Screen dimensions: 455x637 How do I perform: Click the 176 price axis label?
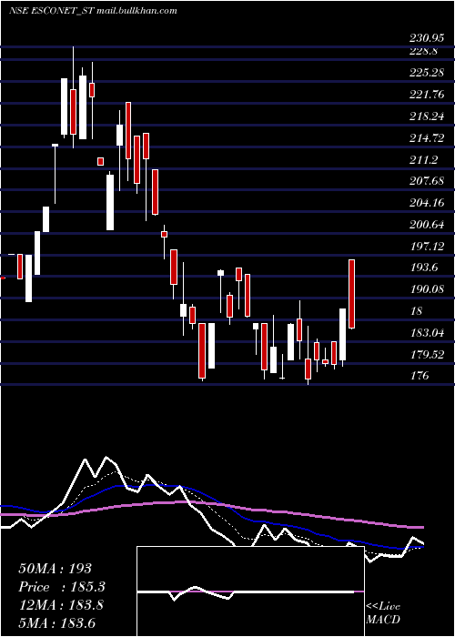click(x=420, y=376)
